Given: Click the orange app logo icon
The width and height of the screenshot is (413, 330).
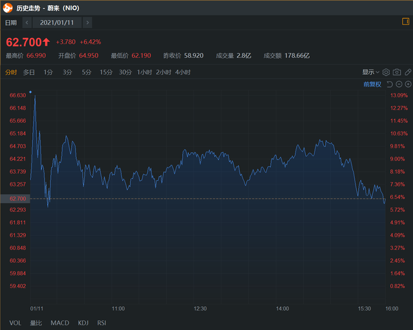Looking at the screenshot, I should coord(8,7).
